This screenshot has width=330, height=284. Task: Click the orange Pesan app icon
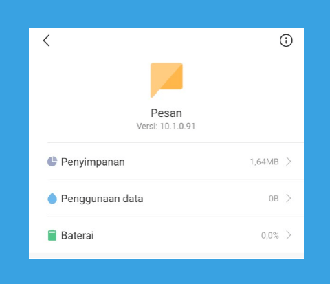[166, 80]
